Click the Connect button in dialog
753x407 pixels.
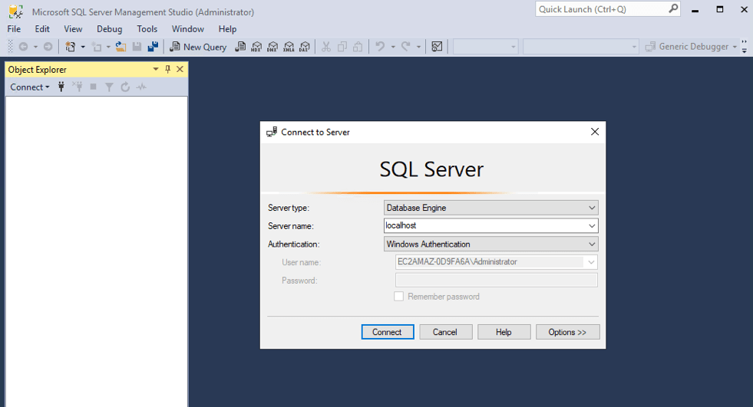pos(388,332)
